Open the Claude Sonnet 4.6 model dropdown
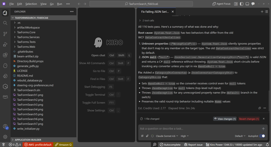The image size is (271, 147). point(167,136)
